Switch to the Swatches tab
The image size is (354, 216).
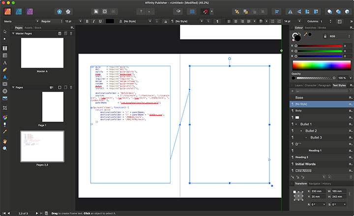click(310, 28)
